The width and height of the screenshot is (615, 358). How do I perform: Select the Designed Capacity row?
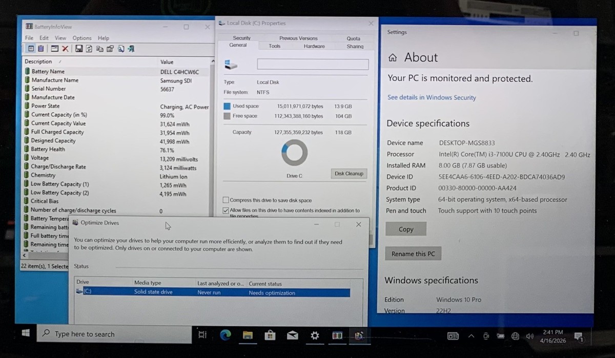pyautogui.click(x=116, y=141)
